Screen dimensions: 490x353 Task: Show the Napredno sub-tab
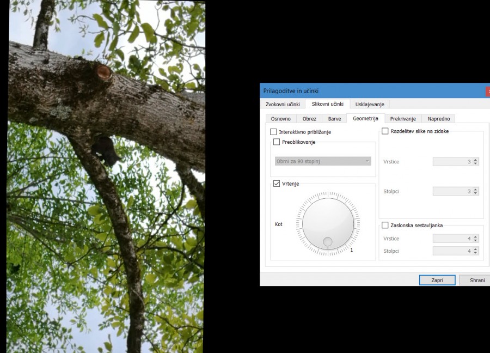click(439, 119)
